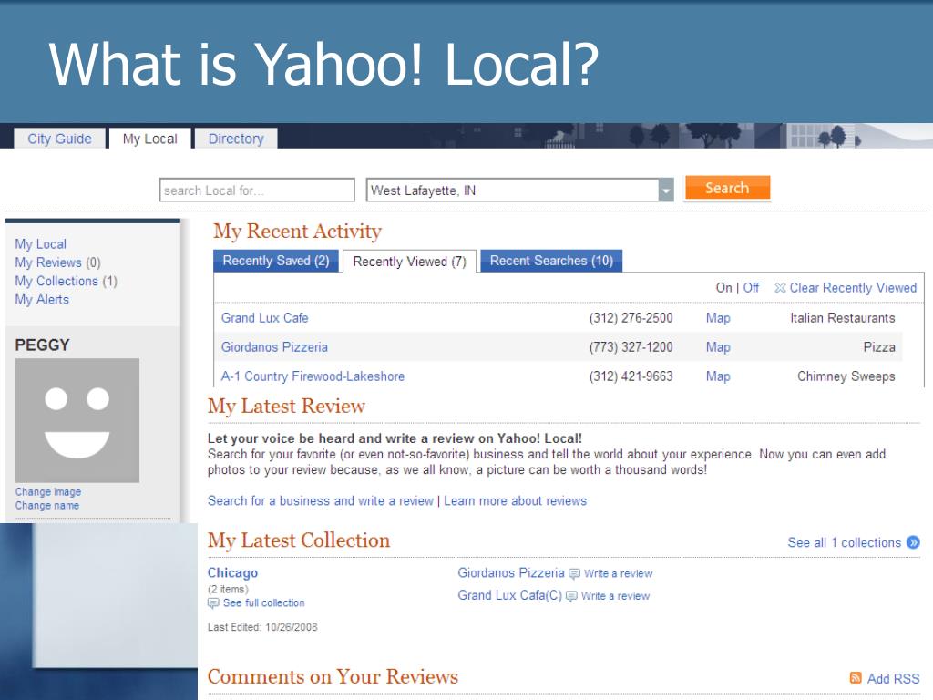Click the Change image link
Screen dimensions: 933x700
48,491
